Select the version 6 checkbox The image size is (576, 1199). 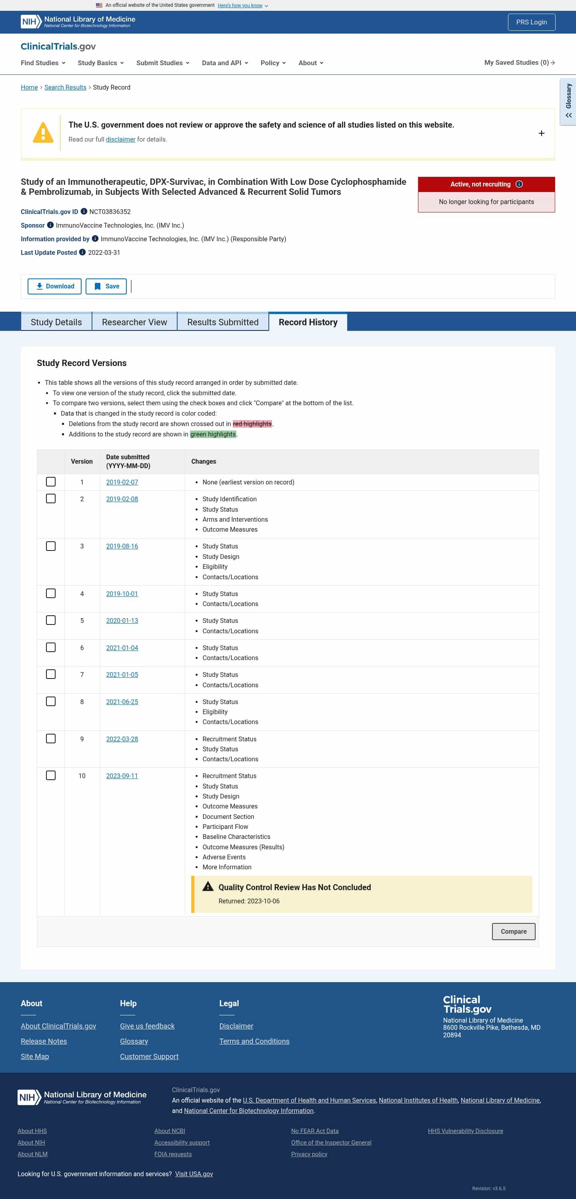coord(51,647)
